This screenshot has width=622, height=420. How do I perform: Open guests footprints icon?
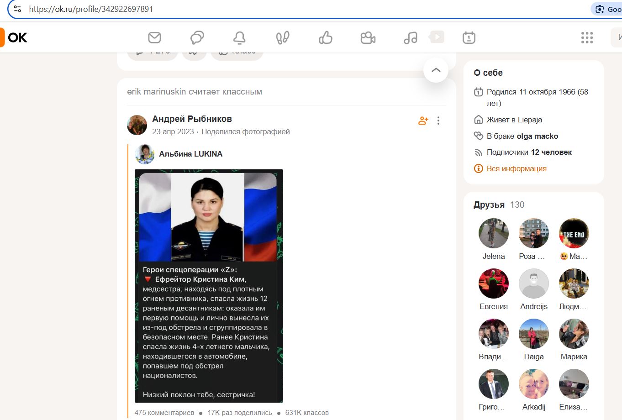tap(283, 37)
